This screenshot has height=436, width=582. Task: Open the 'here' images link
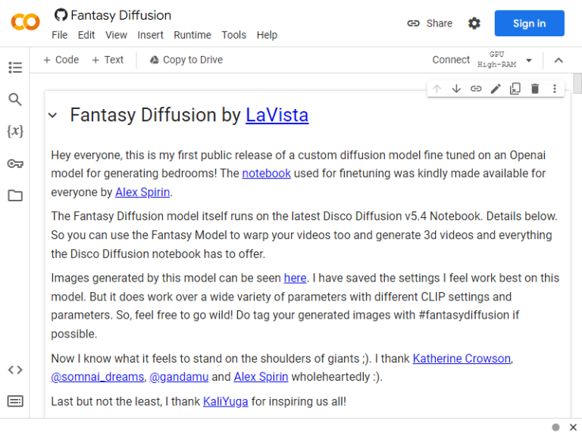pyautogui.click(x=295, y=278)
